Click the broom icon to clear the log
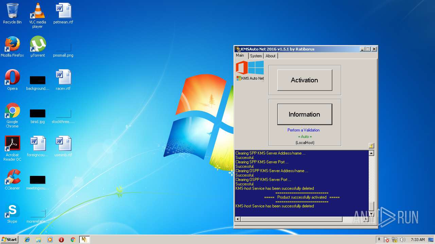435x244 pixels. pos(371,146)
